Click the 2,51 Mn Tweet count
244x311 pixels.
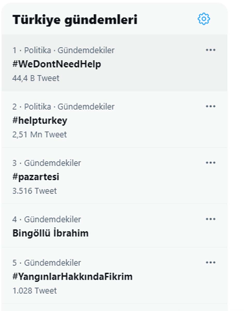point(40,134)
